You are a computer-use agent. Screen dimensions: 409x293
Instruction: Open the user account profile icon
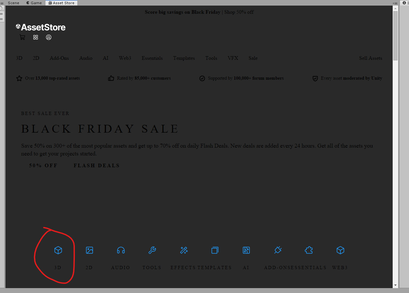coord(49,37)
